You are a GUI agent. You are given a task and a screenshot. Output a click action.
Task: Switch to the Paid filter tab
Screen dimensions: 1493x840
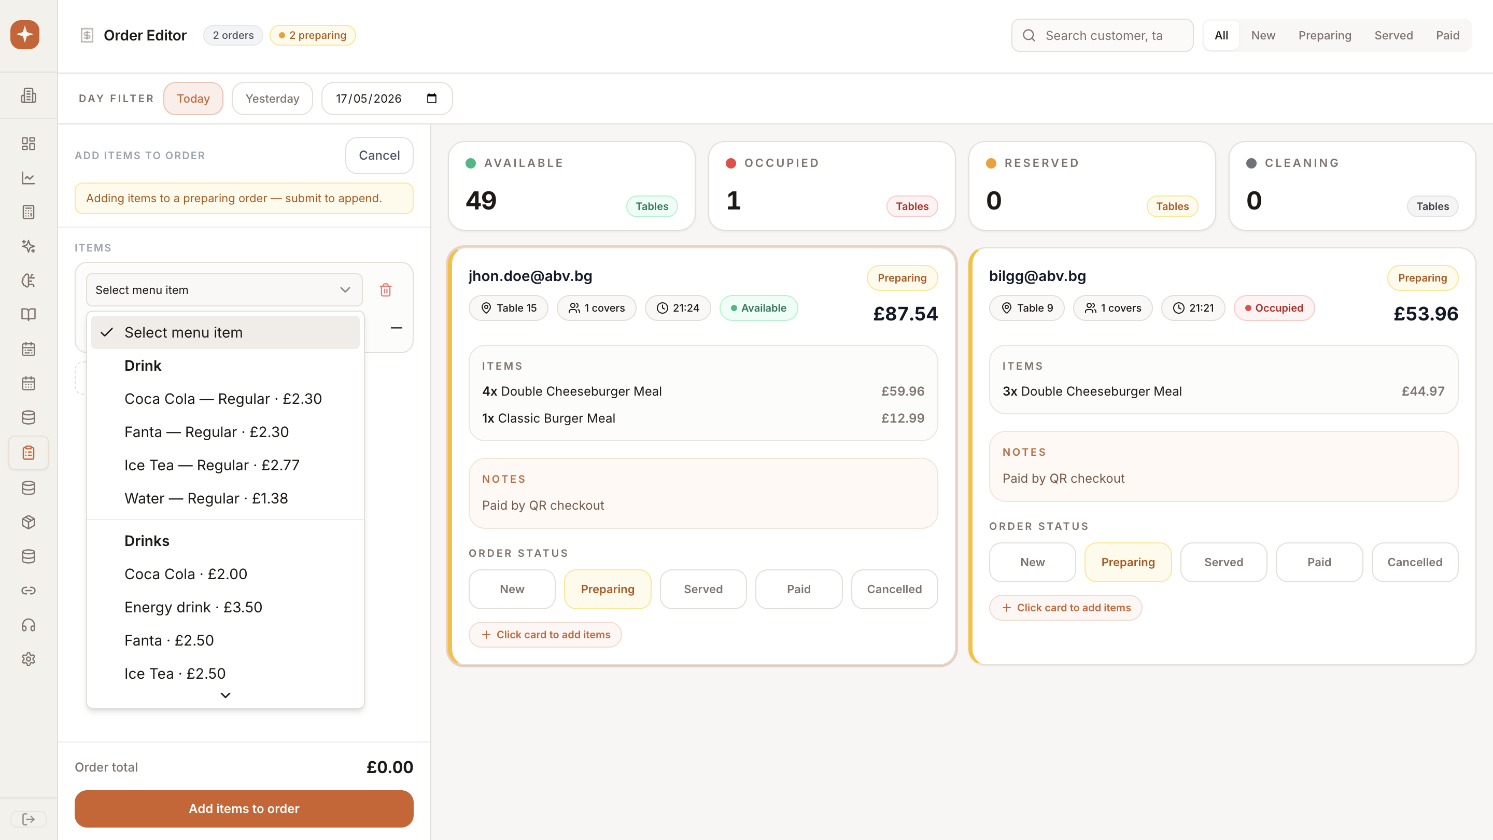pyautogui.click(x=1448, y=35)
